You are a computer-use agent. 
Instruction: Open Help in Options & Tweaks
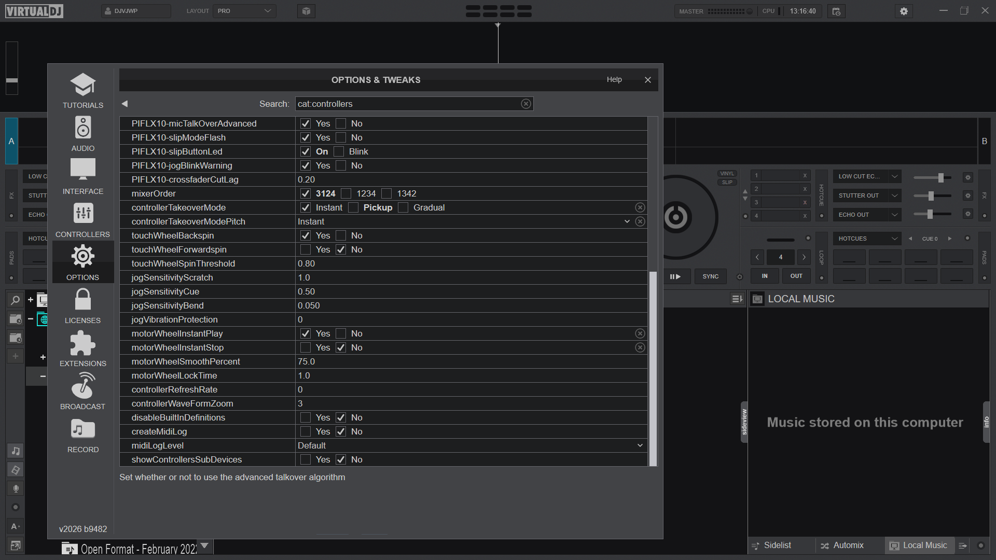click(614, 79)
